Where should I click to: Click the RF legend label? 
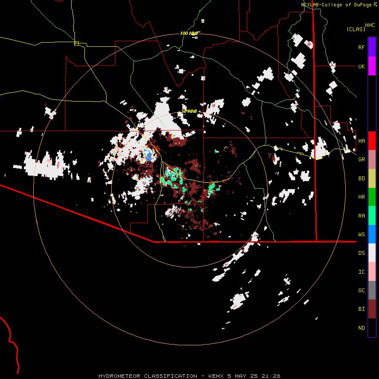(361, 47)
